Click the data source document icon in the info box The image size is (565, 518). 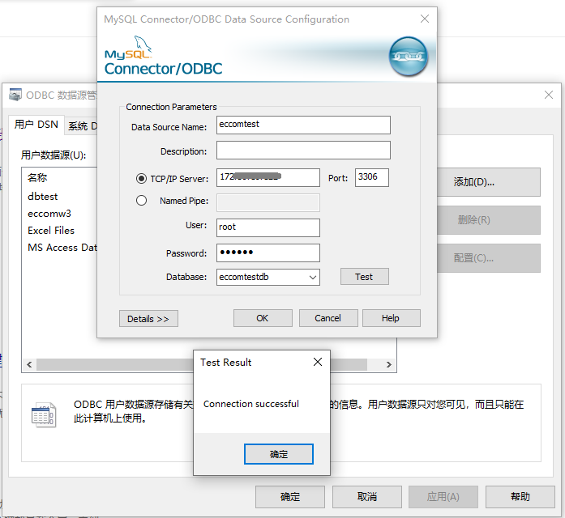pyautogui.click(x=44, y=414)
